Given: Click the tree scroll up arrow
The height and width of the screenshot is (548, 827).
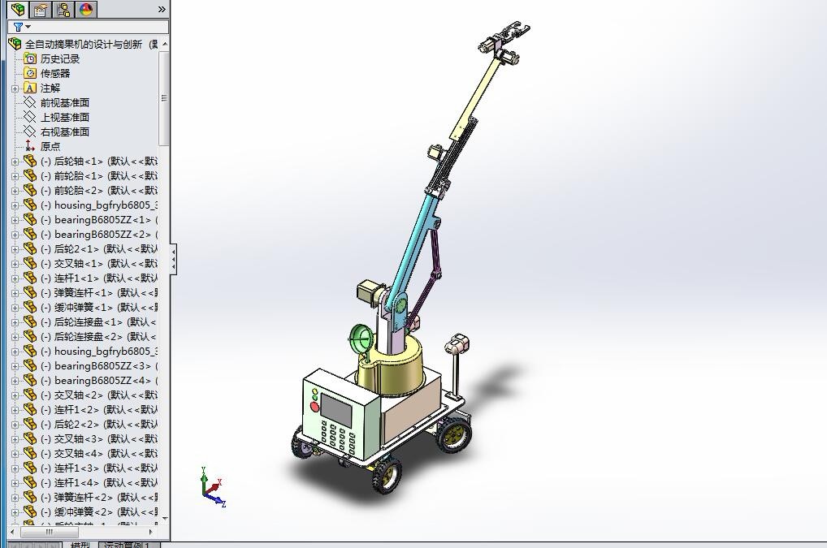Looking at the screenshot, I should pos(165,44).
